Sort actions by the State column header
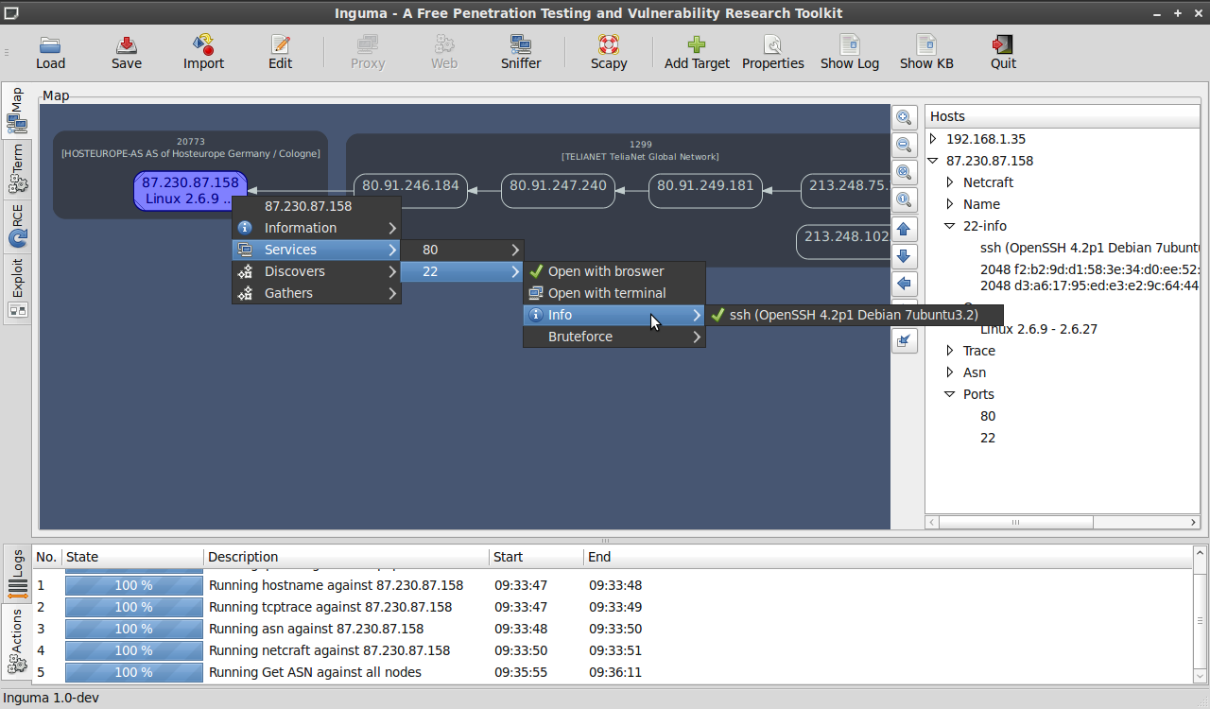 pyautogui.click(x=133, y=557)
